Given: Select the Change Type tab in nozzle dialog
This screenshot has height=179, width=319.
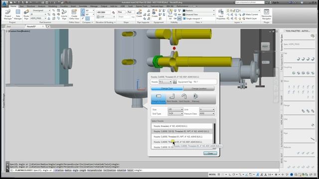Looking at the screenshot, I should [x=167, y=89].
